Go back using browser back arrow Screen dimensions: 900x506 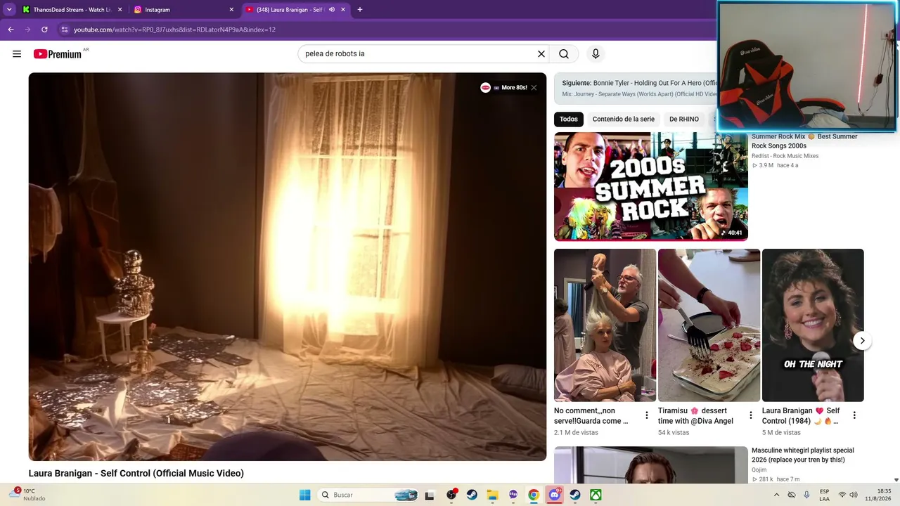[11, 30]
